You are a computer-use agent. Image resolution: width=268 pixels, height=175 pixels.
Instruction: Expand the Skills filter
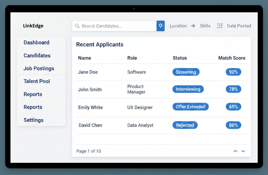tap(205, 26)
